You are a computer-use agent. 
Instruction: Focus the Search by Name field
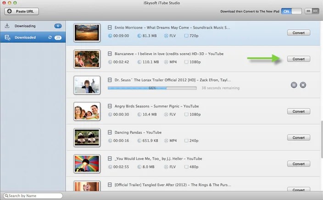point(33,196)
